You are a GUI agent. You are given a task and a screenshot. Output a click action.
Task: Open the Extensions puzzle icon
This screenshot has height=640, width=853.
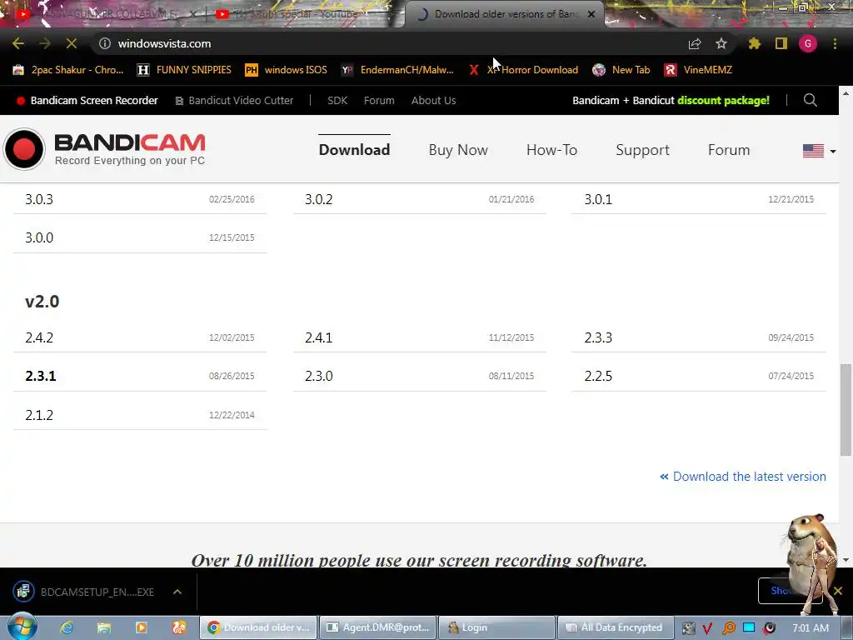(755, 43)
